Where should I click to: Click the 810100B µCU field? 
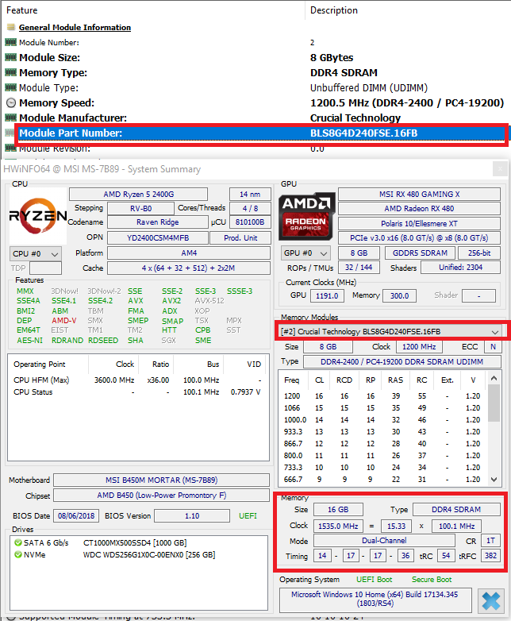click(x=250, y=222)
